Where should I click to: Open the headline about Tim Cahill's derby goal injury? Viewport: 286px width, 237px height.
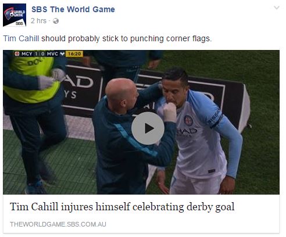point(122,207)
